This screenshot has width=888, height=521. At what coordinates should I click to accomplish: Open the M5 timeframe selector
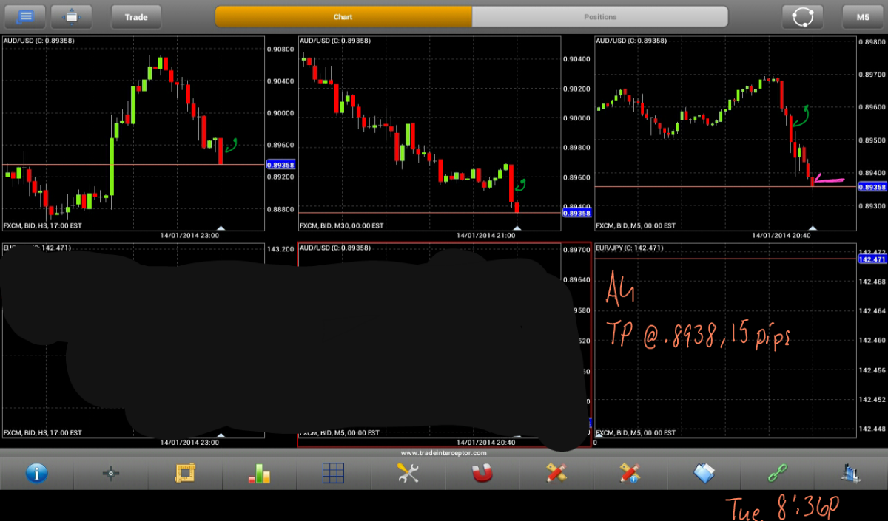click(863, 16)
